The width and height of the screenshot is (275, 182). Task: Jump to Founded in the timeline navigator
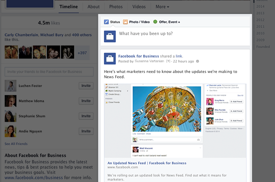tap(263, 47)
